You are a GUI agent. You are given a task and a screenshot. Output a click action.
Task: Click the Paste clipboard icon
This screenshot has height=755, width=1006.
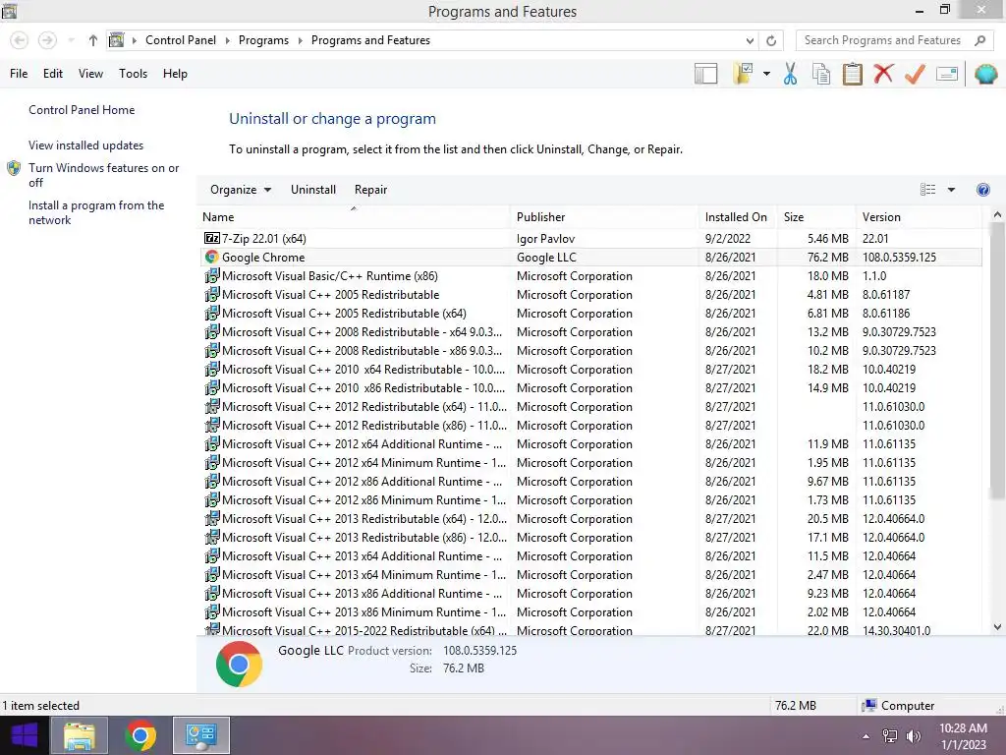click(852, 74)
